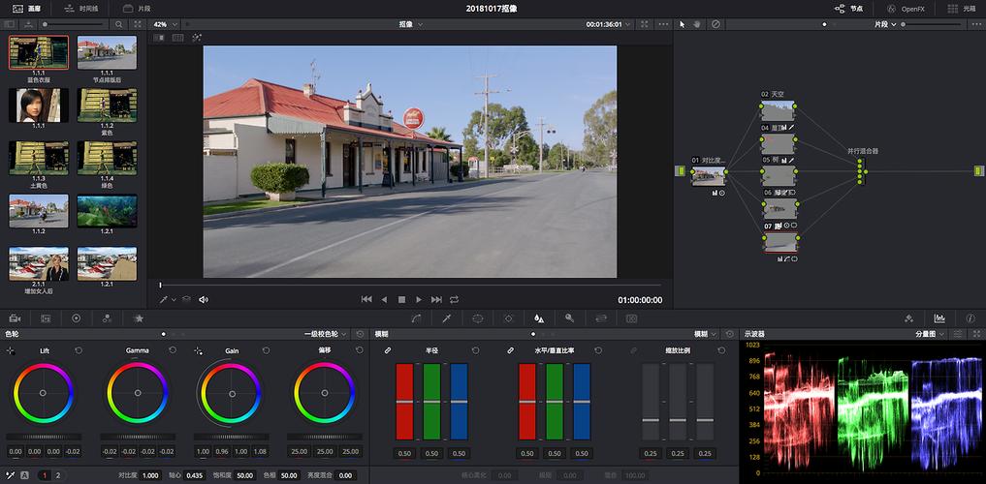Open the OpenFX panel tab
Image resolution: width=986 pixels, height=484 pixels.
coord(906,8)
